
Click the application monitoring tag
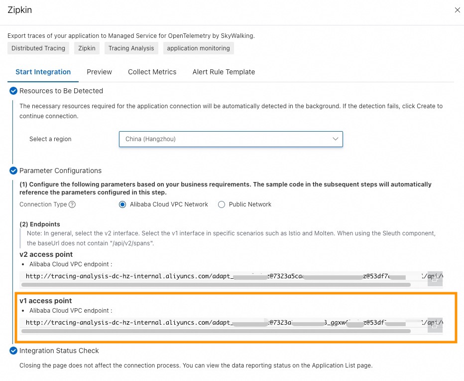(198, 48)
